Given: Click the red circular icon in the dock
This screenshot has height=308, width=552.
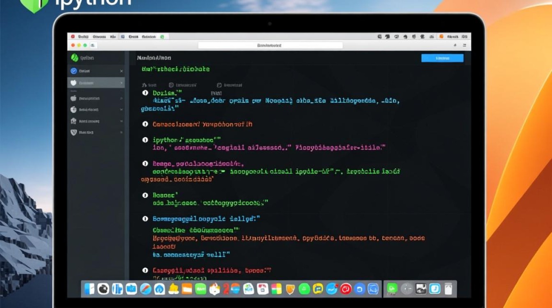Looking at the screenshot, I should tap(345, 289).
